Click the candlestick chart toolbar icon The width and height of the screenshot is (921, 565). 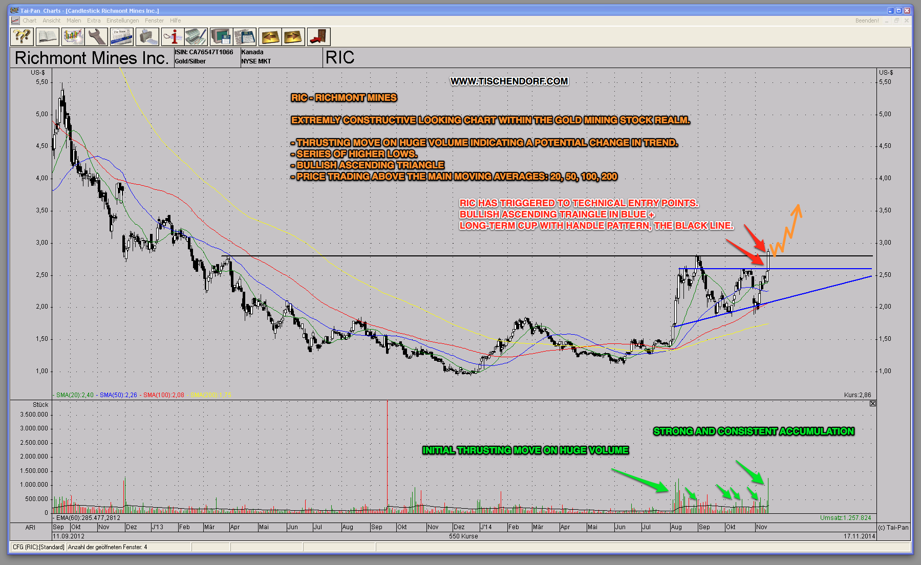(x=73, y=37)
